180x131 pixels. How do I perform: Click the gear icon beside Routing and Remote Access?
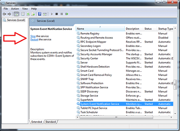78,38
